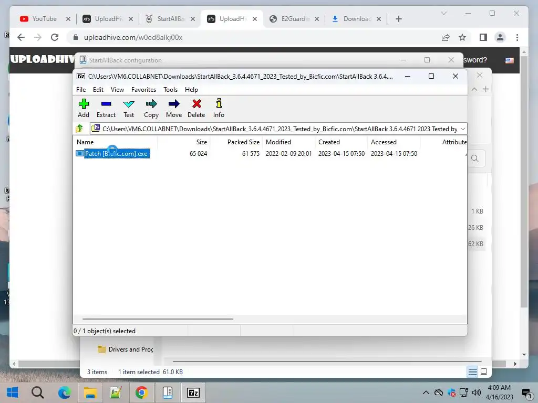
Task: Delete the item with the red X icon
Action: pyautogui.click(x=196, y=108)
